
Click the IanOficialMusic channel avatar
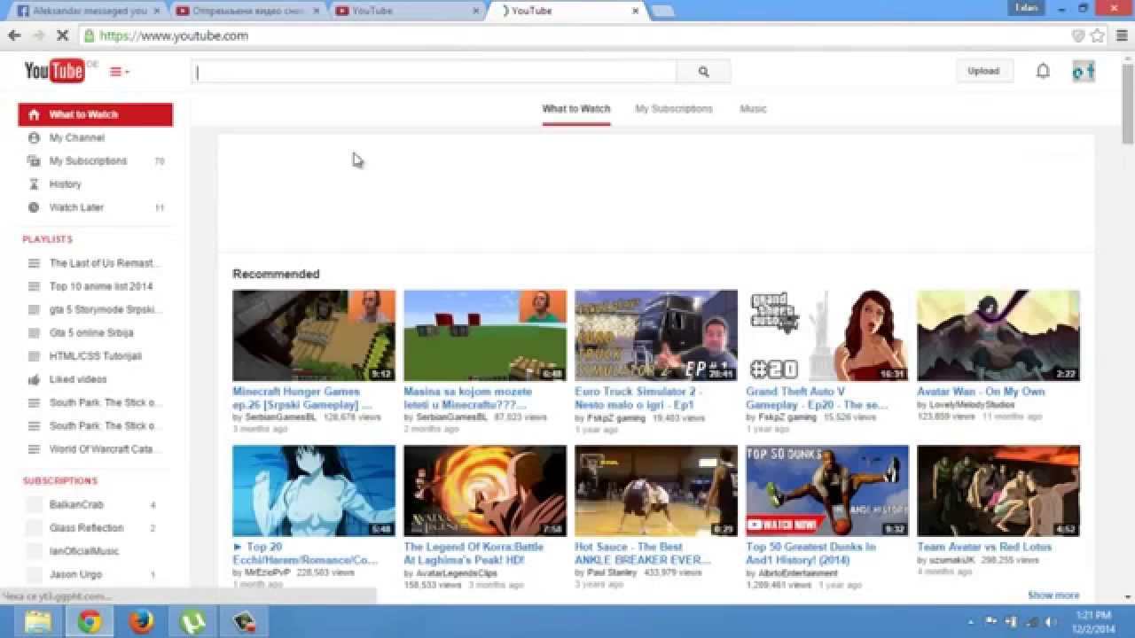click(x=34, y=551)
